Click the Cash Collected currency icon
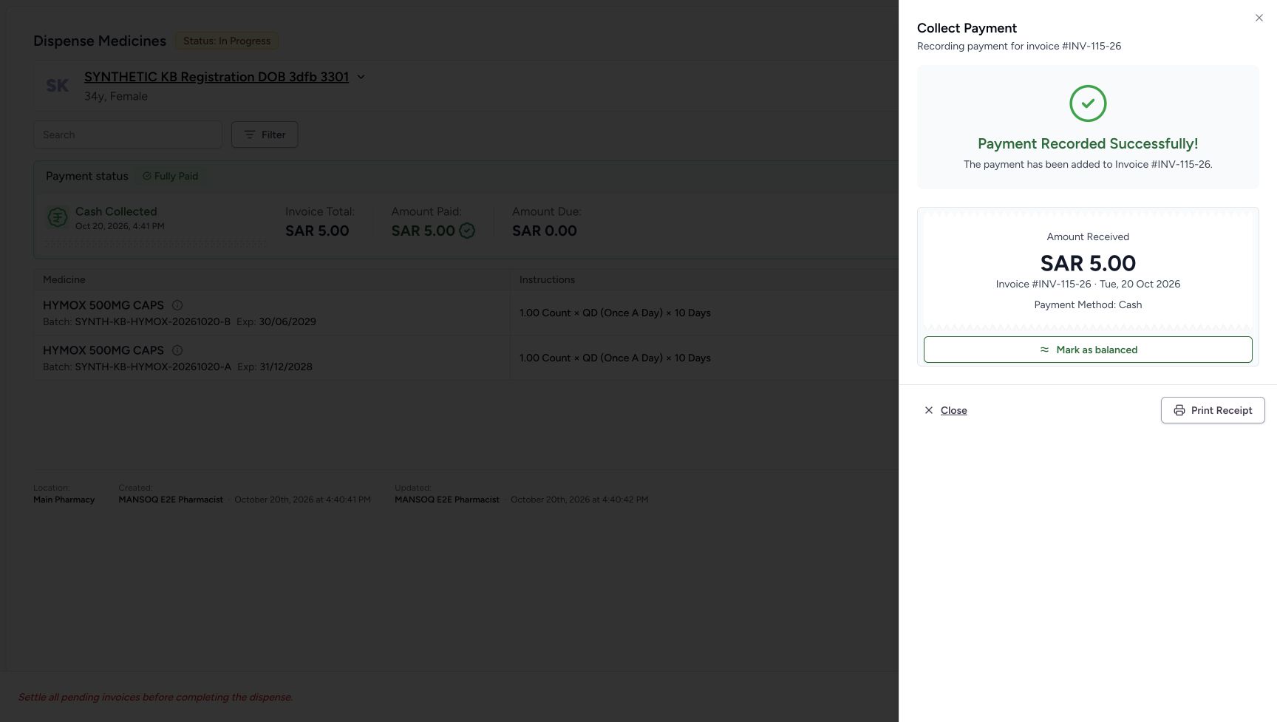Image resolution: width=1277 pixels, height=722 pixels. 57,217
